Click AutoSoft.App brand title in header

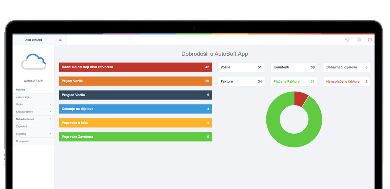point(34,40)
